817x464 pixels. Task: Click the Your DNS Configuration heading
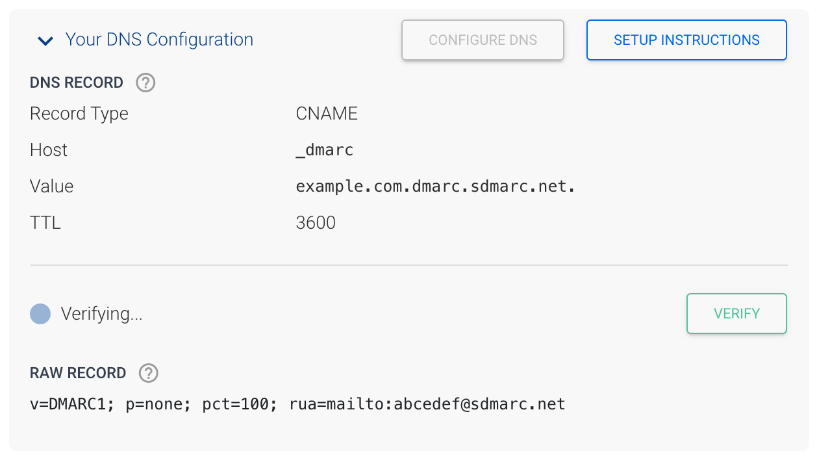tap(158, 40)
